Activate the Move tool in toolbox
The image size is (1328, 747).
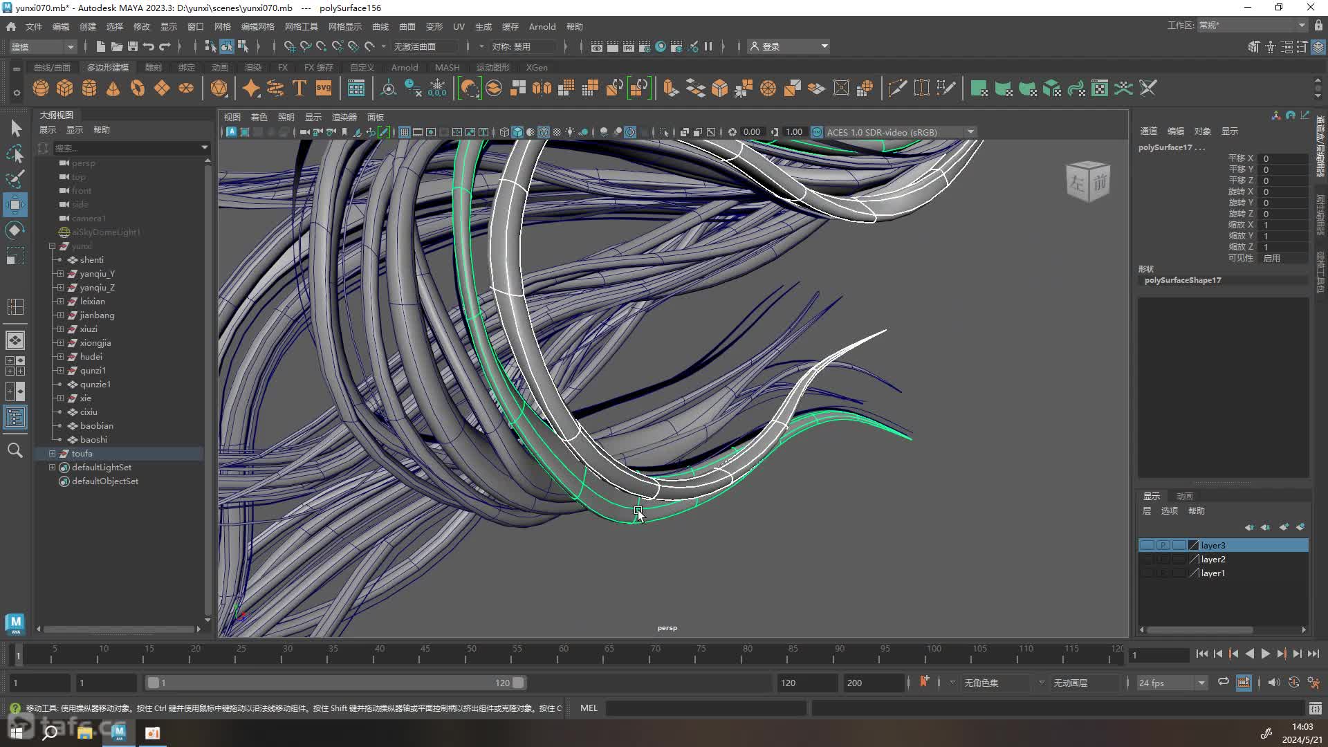coord(15,205)
